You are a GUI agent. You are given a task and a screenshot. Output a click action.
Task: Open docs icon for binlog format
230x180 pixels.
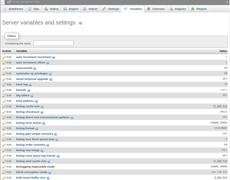coord(37,129)
